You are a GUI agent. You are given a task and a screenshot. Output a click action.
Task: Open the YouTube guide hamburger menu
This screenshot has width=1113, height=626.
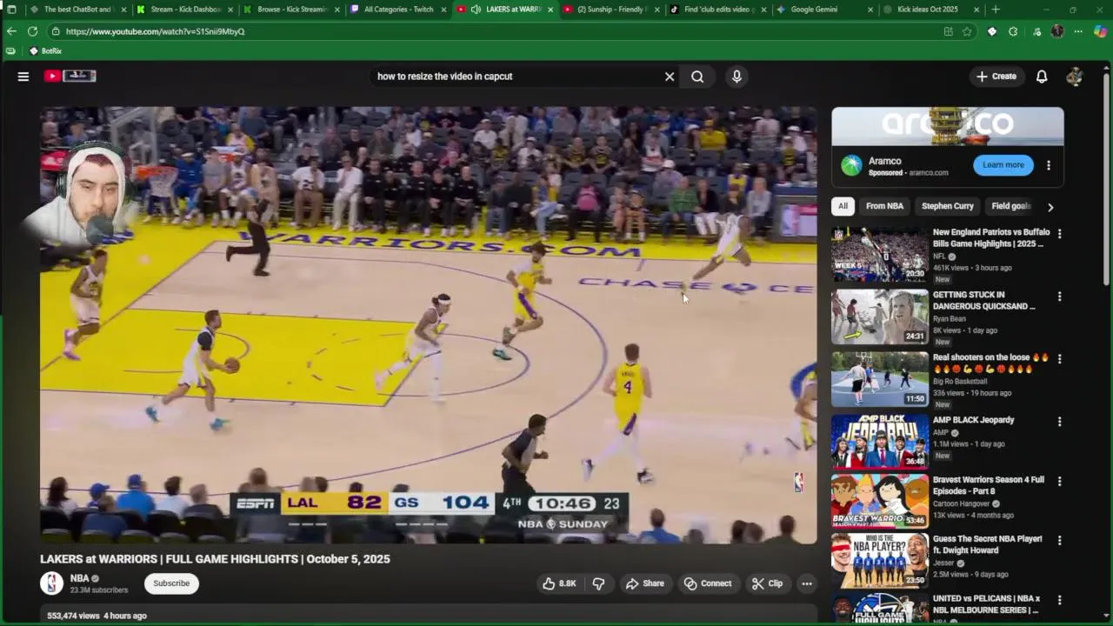23,77
